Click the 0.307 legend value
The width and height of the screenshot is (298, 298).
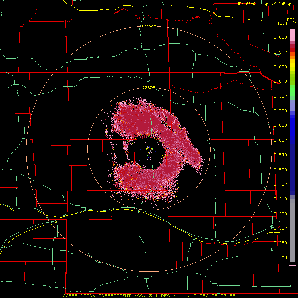coord(280,228)
